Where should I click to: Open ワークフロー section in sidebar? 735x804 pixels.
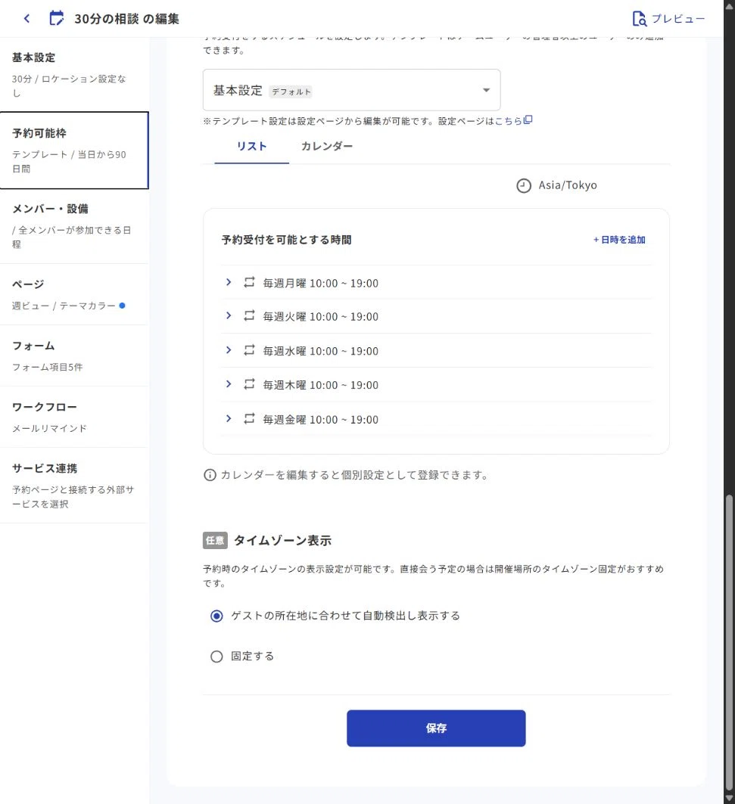[x=74, y=417]
